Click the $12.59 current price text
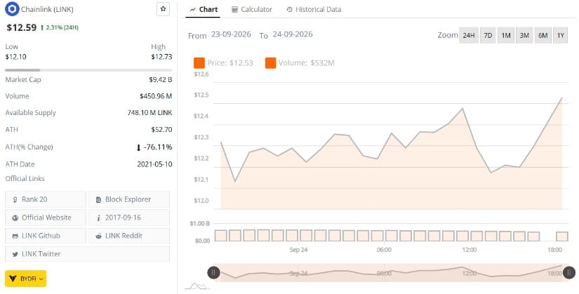Screen dimensions: 579x294 [22, 27]
